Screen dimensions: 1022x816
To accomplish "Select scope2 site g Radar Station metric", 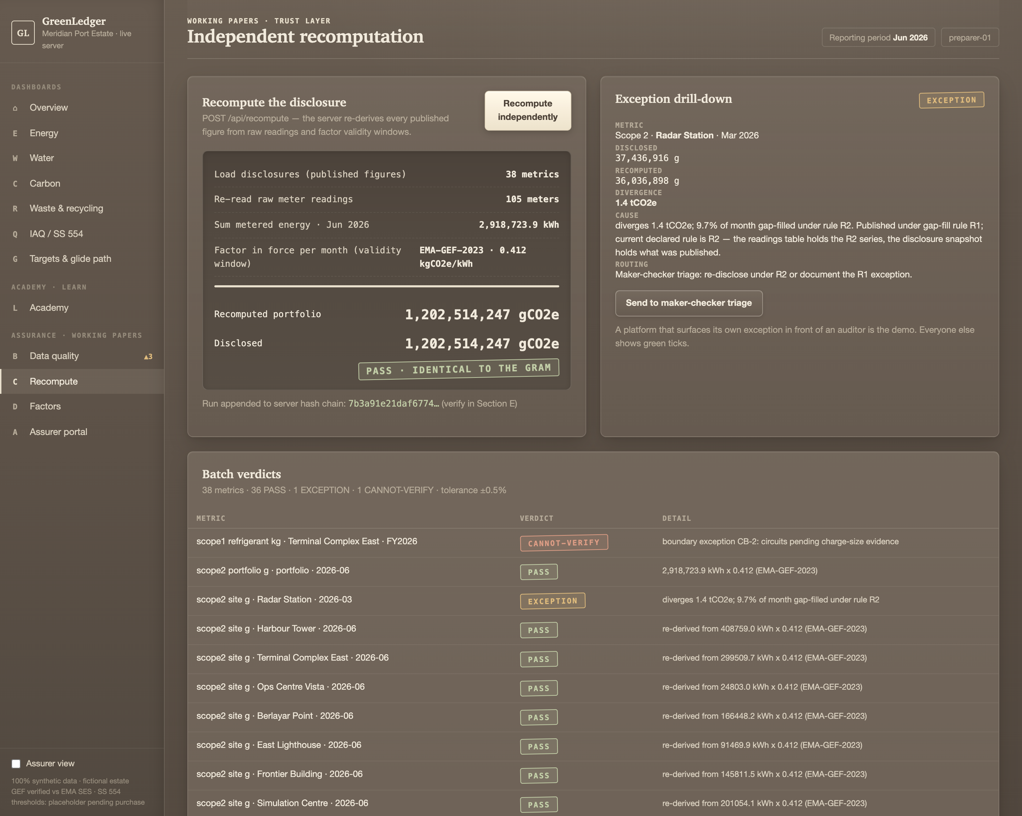I will 274,600.
